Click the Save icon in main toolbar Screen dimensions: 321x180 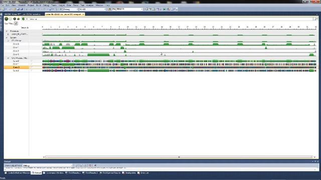coord(18,9)
